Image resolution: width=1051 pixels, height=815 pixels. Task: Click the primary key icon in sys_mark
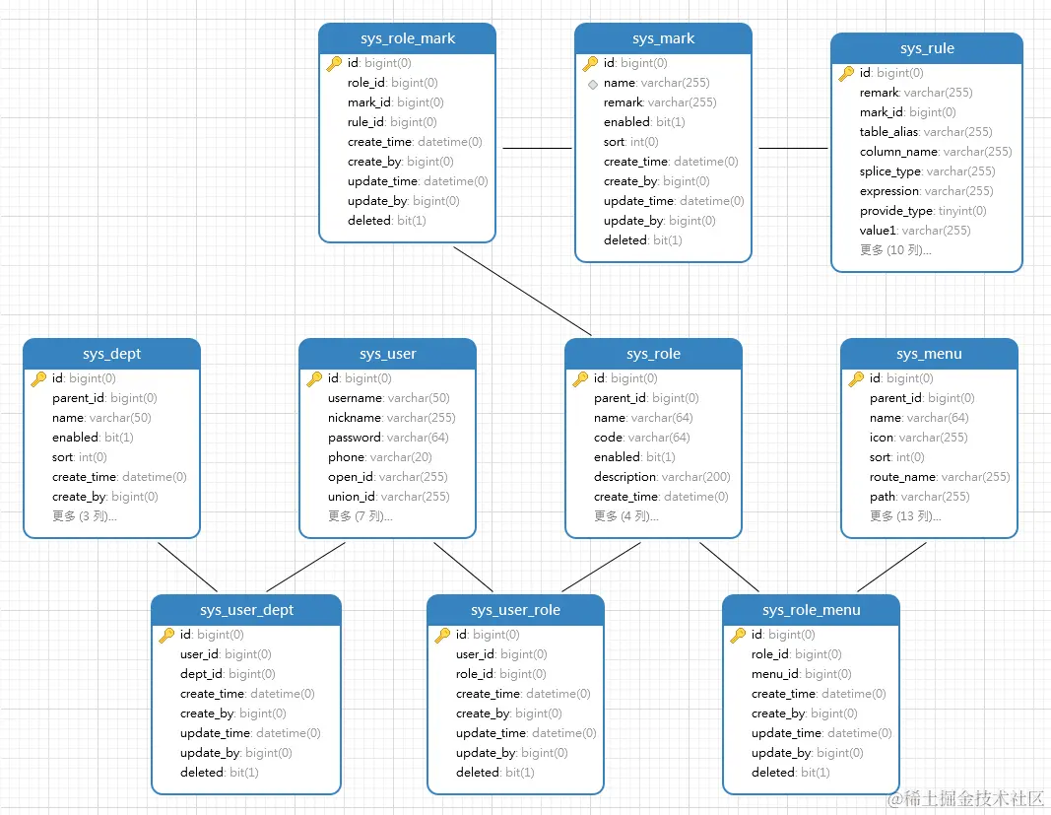[590, 64]
